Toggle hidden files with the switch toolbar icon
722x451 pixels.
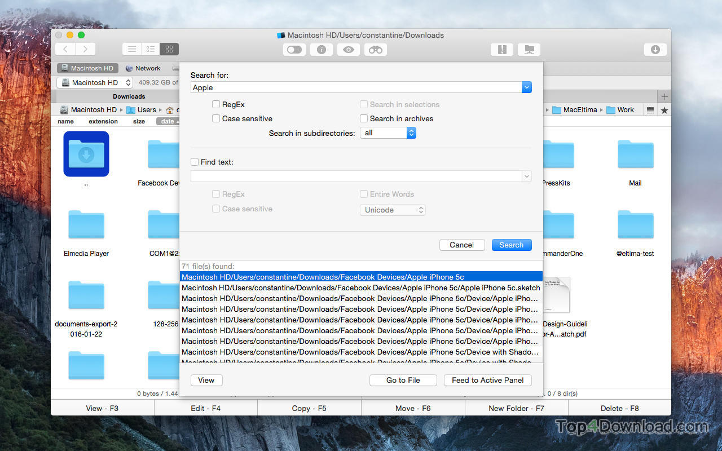pyautogui.click(x=294, y=50)
